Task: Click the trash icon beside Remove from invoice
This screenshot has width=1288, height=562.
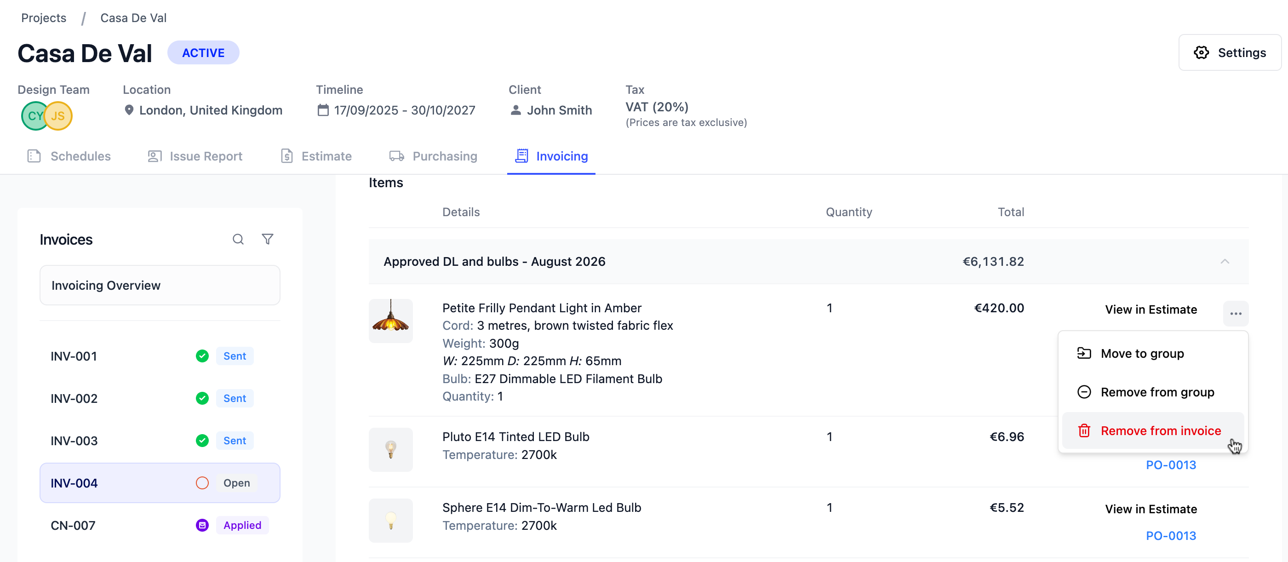Action: tap(1084, 430)
